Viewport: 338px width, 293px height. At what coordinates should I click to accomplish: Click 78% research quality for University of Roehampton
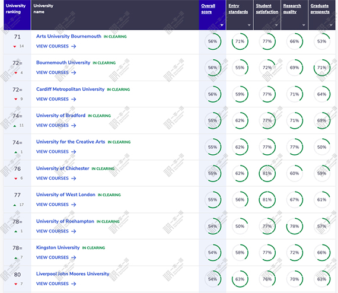click(295, 227)
